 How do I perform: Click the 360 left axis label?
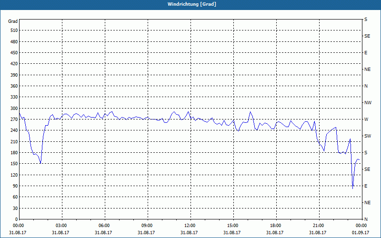point(14,86)
